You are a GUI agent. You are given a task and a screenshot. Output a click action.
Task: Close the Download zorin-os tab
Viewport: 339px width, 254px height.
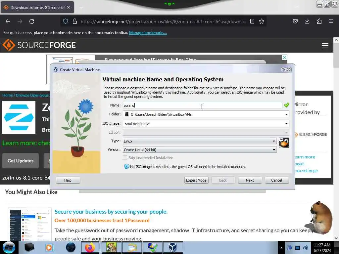69,7
